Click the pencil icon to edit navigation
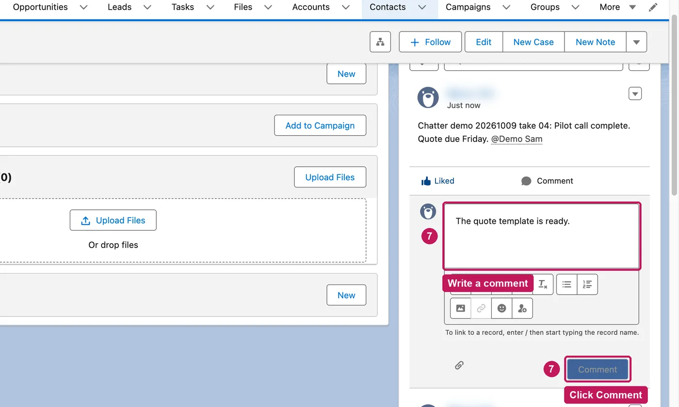The width and height of the screenshot is (679, 407). coord(653,7)
